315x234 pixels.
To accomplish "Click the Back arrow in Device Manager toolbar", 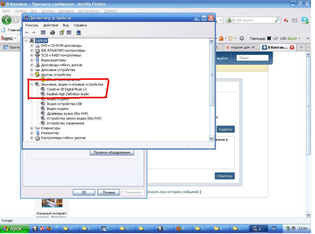I will pos(27,32).
